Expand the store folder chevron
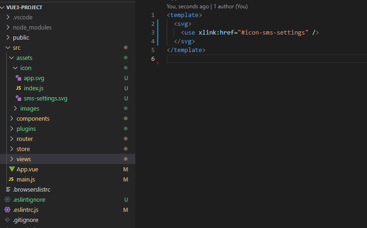Image resolution: width=367 pixels, height=228 pixels. click(x=12, y=149)
